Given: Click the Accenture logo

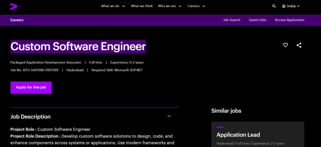Looking at the screenshot, I should (x=14, y=6).
